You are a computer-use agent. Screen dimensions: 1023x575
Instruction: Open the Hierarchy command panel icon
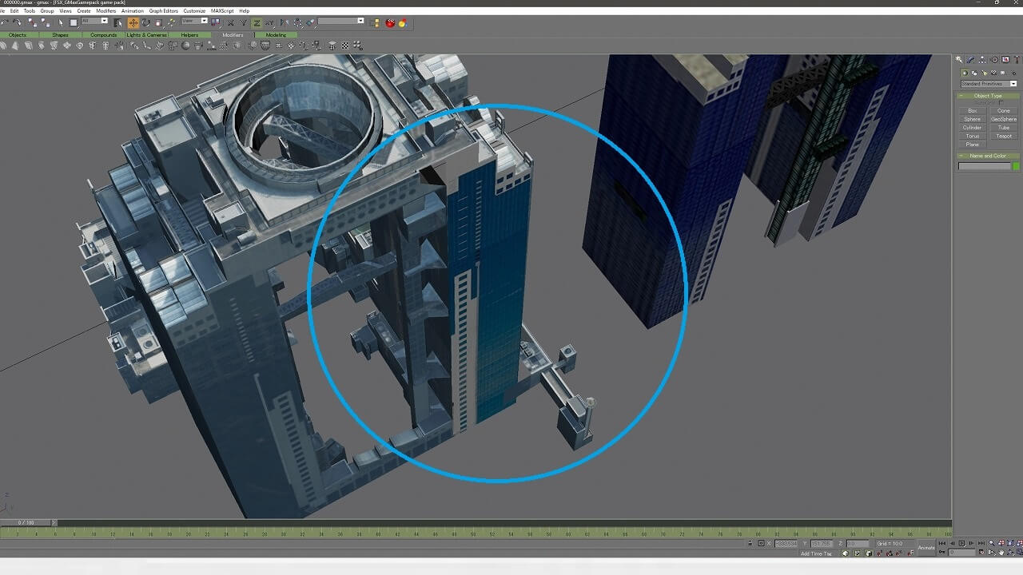coord(982,60)
